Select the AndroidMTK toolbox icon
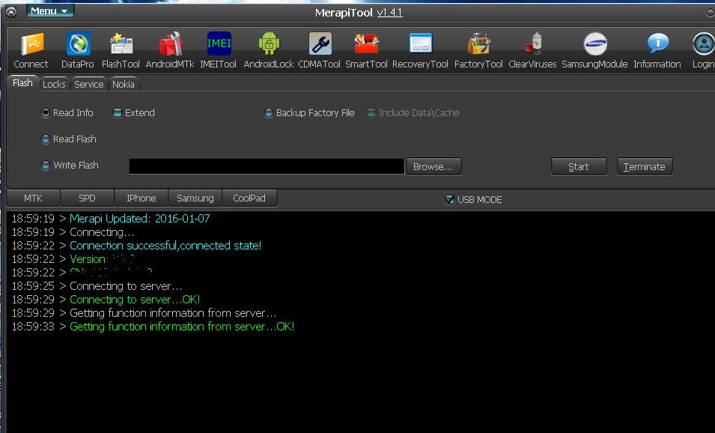The image size is (715, 433). (170, 44)
